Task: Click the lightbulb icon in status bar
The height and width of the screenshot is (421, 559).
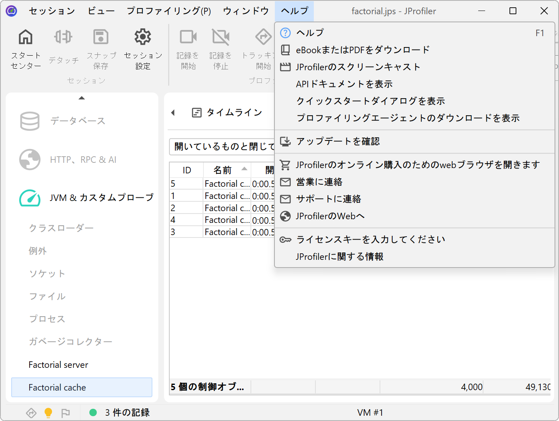Action: click(x=48, y=413)
